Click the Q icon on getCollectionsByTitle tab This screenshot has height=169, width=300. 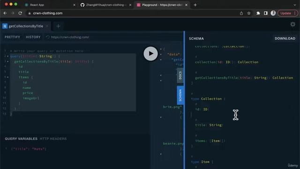[x=5, y=26]
